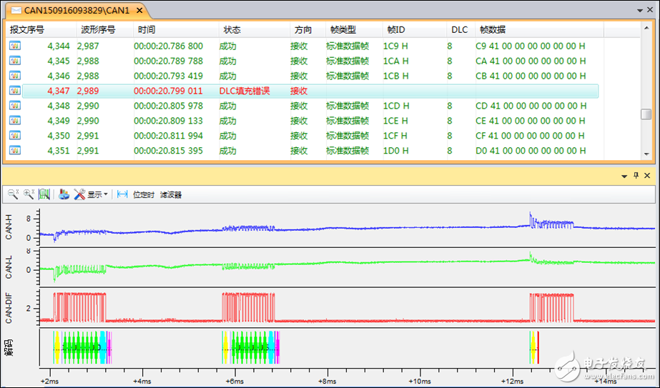660x388 pixels.
Task: Close the waveform panel with the X button
Action: [x=647, y=175]
